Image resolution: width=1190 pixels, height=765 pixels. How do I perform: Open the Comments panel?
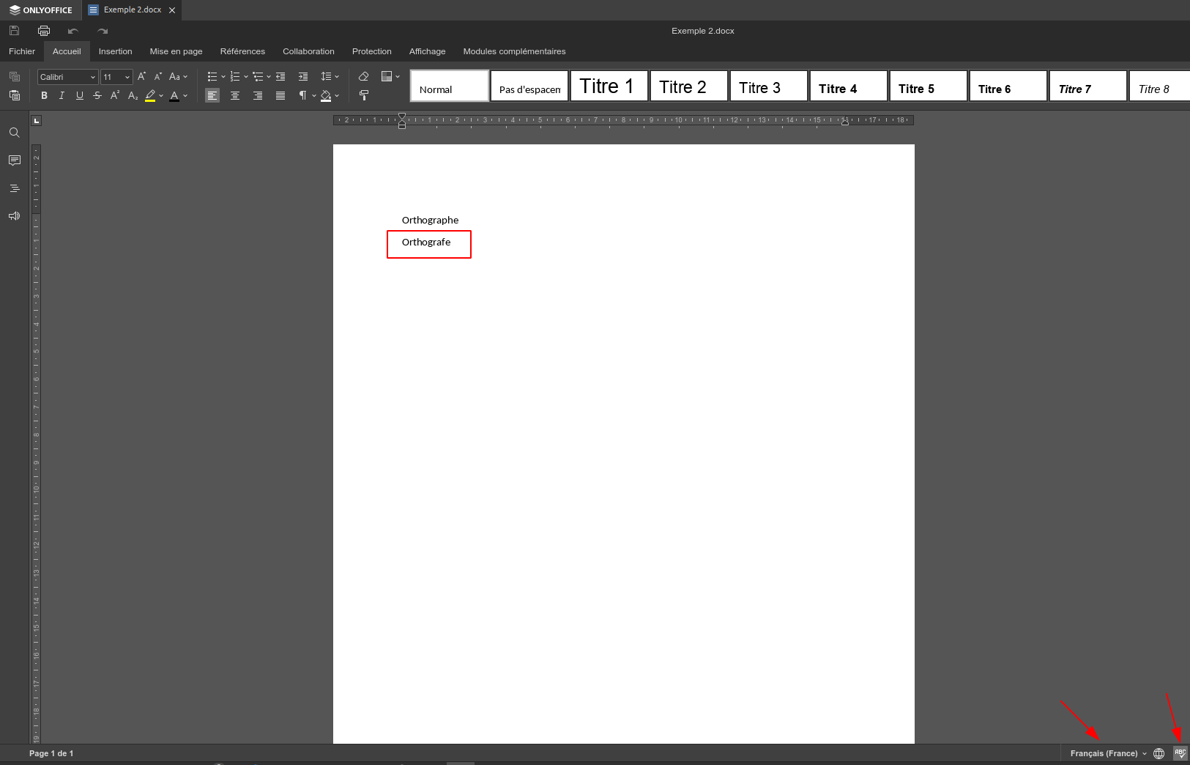point(14,160)
